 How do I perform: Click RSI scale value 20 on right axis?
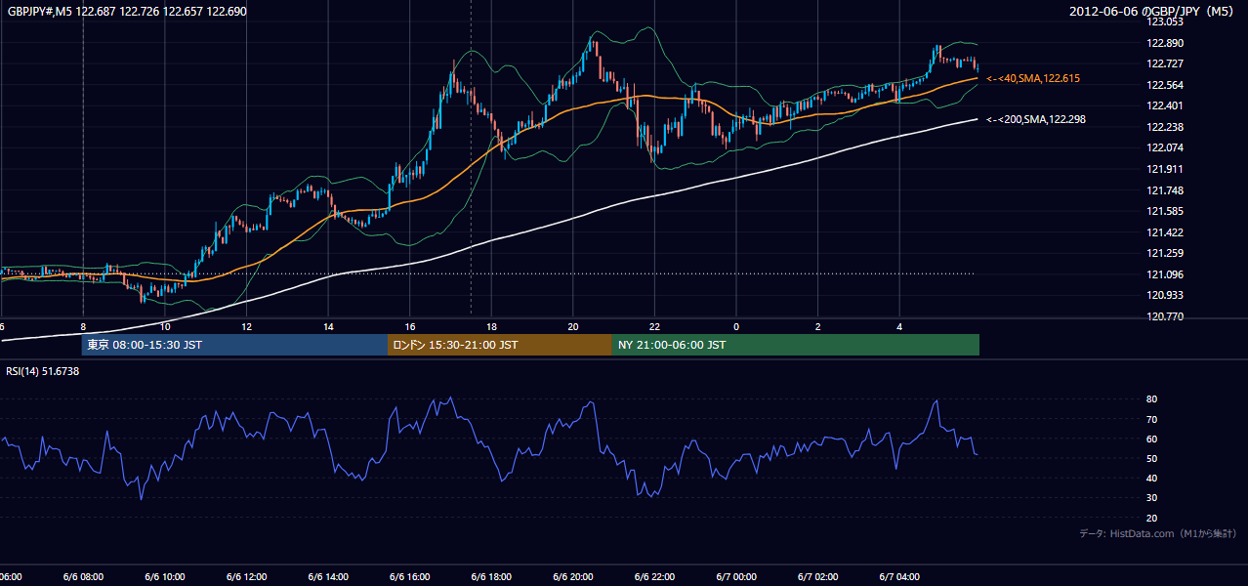point(1151,519)
